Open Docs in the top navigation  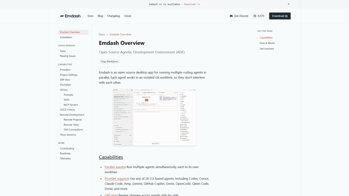(x=91, y=16)
